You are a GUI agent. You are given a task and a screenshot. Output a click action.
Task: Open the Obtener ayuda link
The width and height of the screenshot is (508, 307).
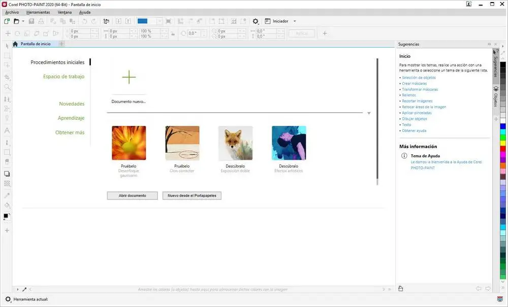coord(414,131)
